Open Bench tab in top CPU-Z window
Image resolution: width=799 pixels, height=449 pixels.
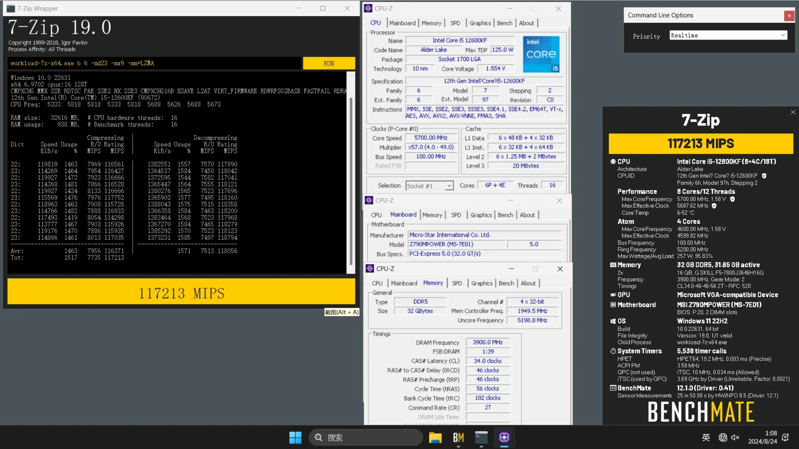504,23
